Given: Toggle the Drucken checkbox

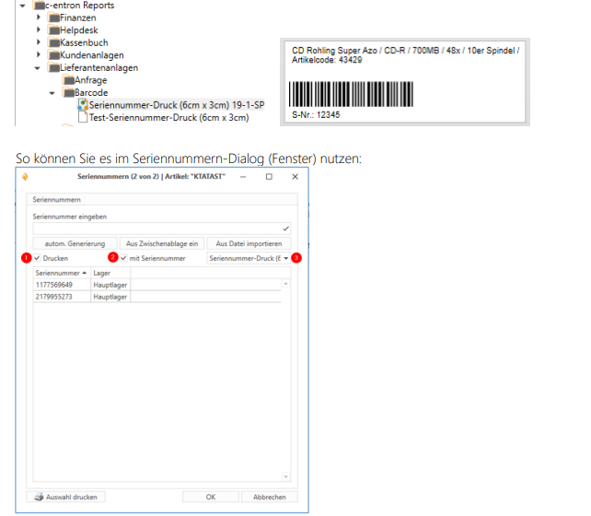Looking at the screenshot, I should click(x=38, y=259).
